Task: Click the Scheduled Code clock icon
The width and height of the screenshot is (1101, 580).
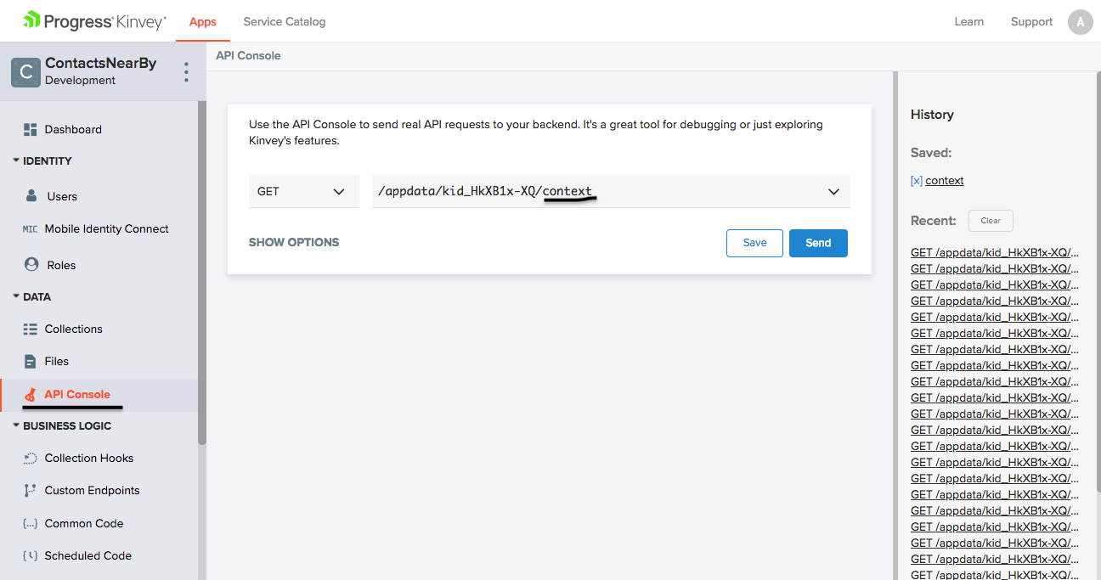Action: (x=31, y=555)
